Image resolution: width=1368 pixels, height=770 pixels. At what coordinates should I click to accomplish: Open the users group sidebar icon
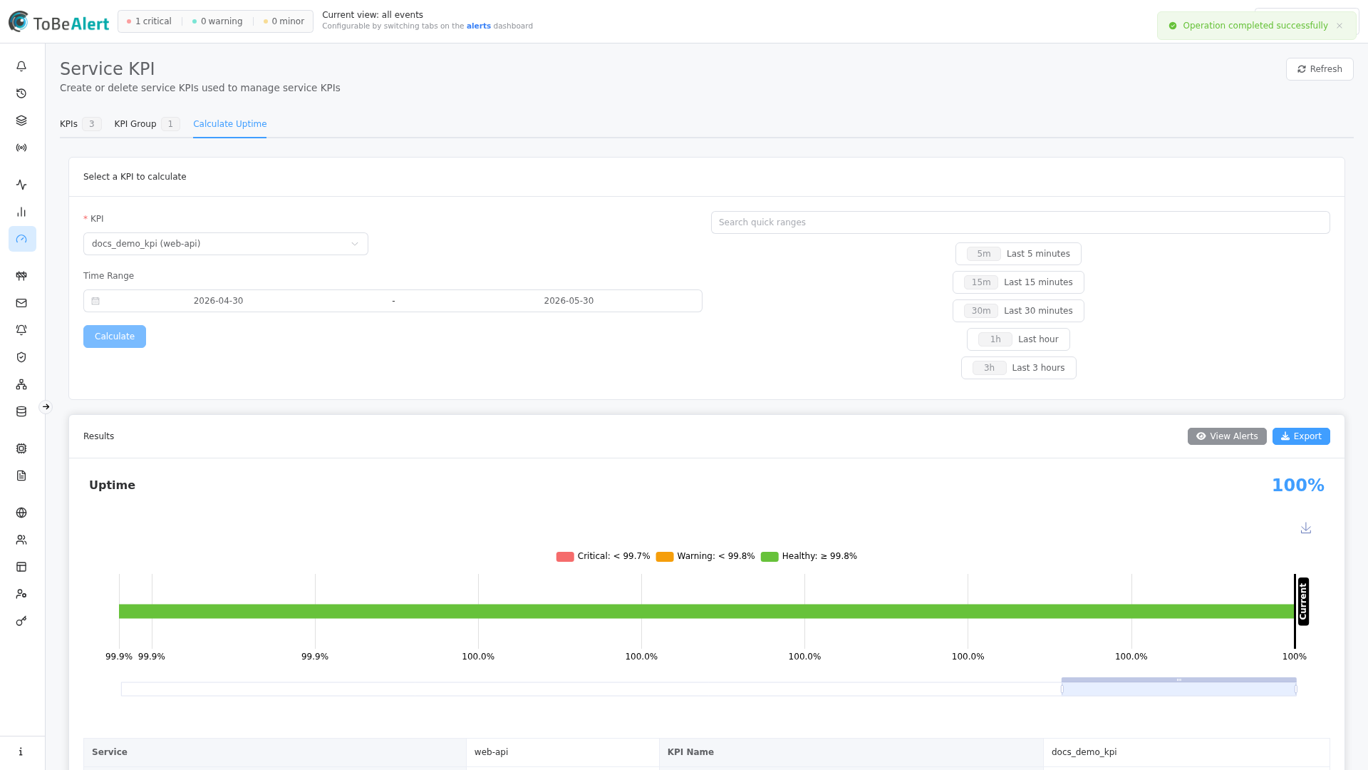tap(21, 540)
